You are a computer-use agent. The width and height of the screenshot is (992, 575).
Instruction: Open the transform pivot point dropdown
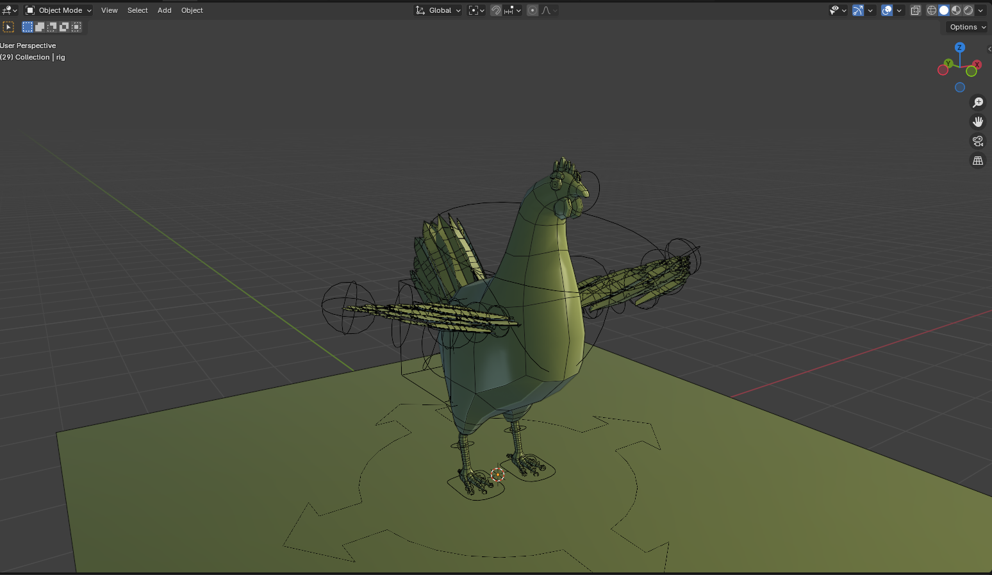click(477, 10)
